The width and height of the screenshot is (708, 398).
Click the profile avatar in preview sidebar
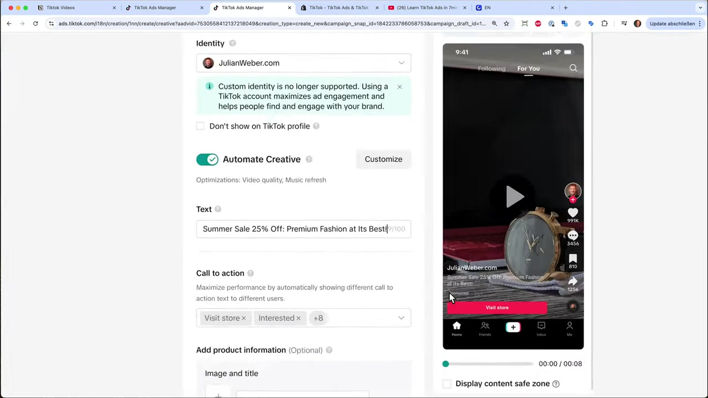tap(572, 191)
